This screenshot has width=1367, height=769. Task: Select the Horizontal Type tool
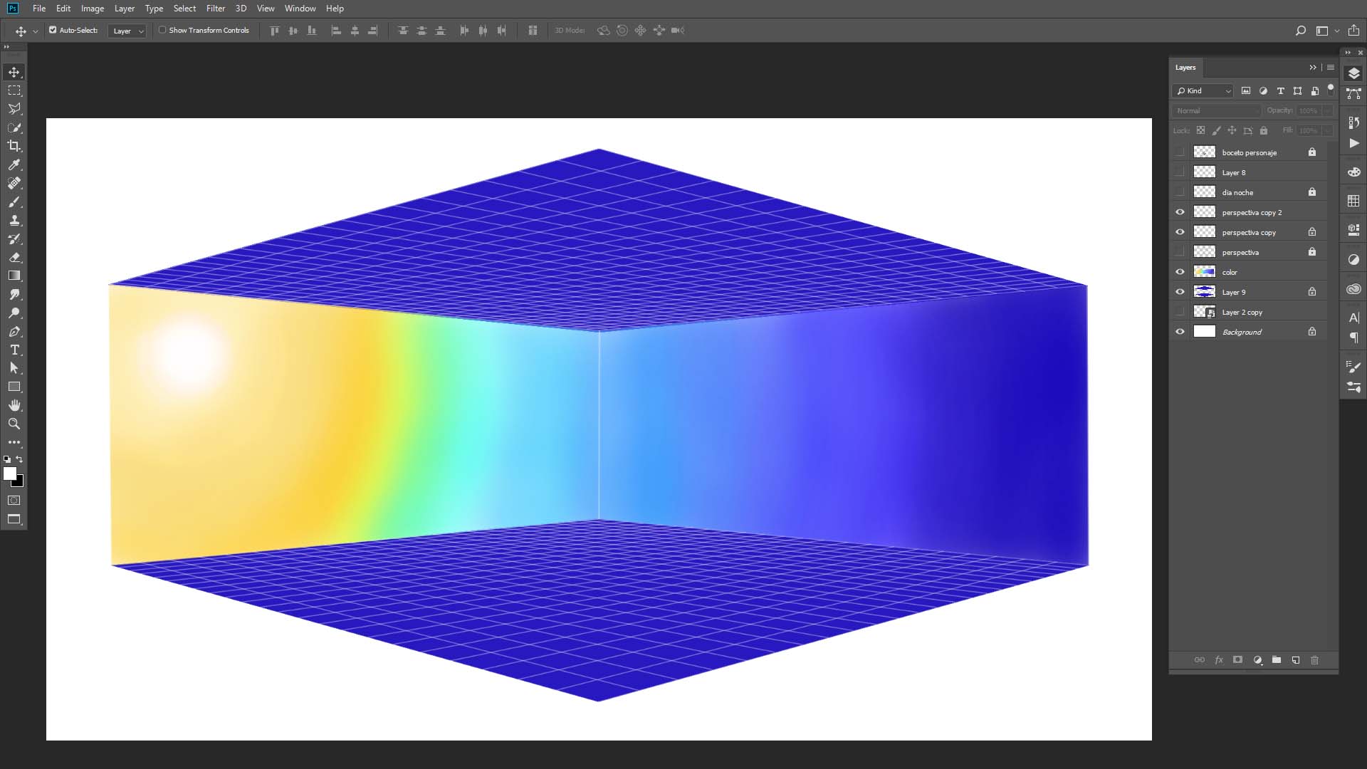(x=14, y=350)
